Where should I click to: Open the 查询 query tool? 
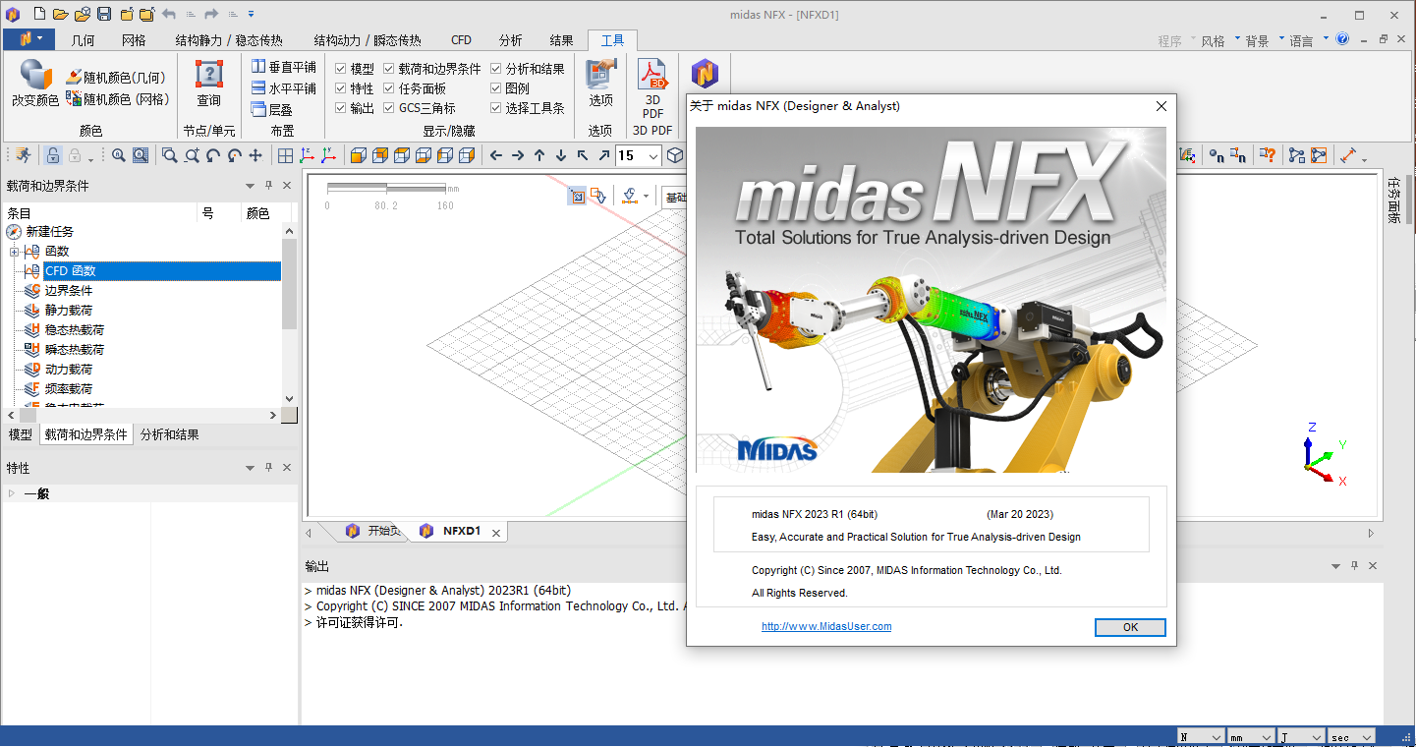coord(209,84)
